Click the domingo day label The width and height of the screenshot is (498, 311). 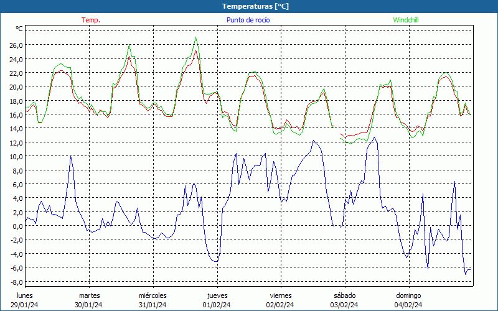(408, 295)
